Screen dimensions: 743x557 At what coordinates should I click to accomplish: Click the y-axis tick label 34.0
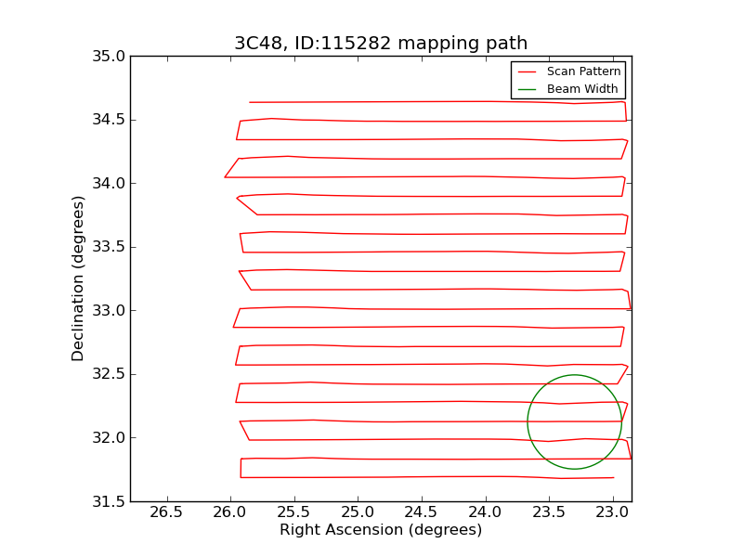click(109, 183)
